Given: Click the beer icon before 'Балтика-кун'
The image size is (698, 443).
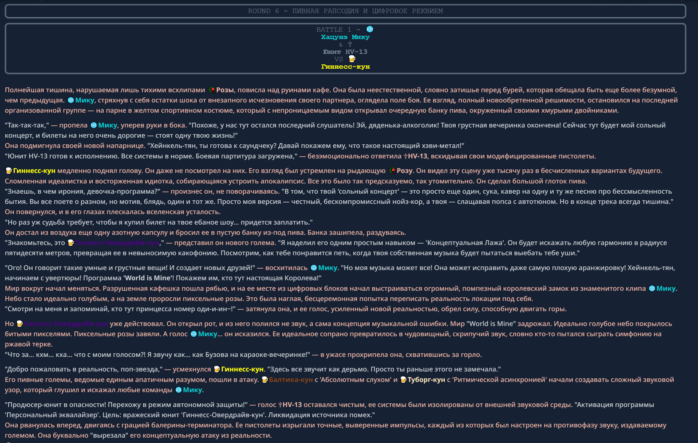Looking at the screenshot, I should tap(265, 380).
